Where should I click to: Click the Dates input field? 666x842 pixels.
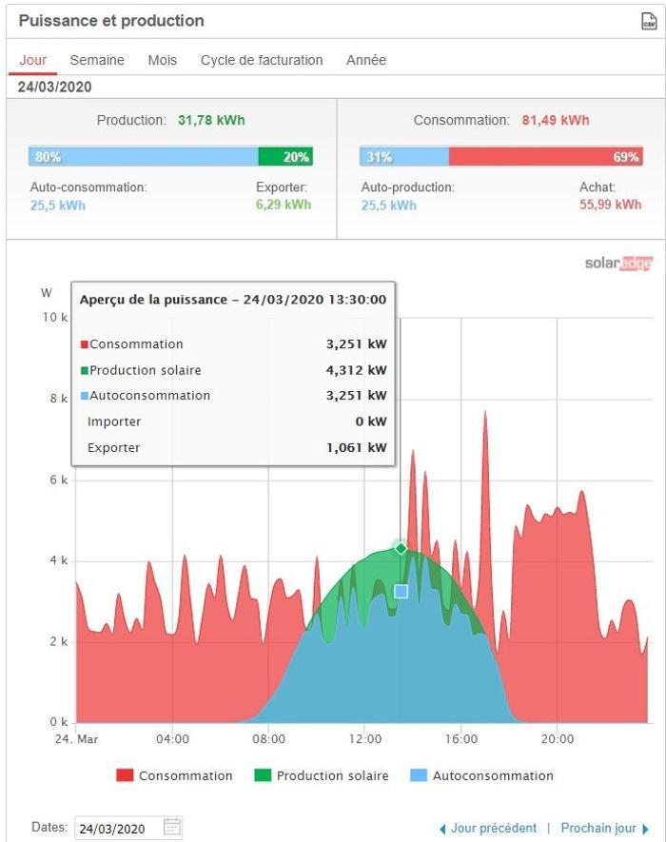pos(128,828)
